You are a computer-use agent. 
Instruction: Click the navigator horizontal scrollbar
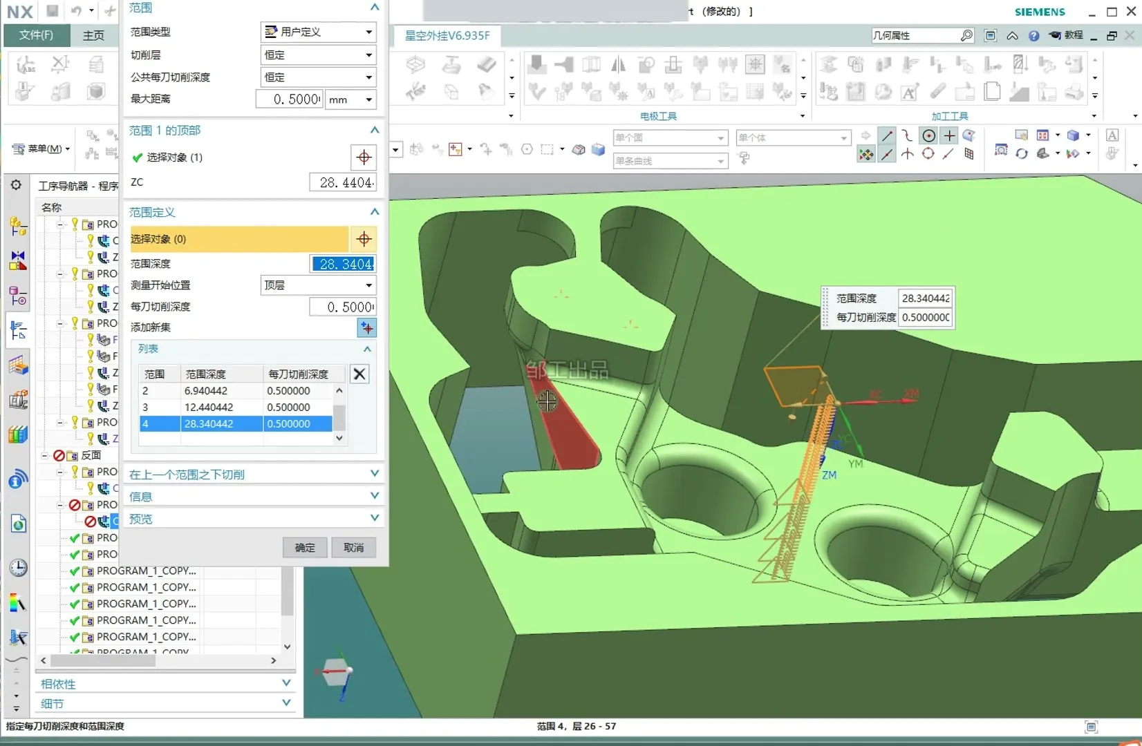[102, 660]
